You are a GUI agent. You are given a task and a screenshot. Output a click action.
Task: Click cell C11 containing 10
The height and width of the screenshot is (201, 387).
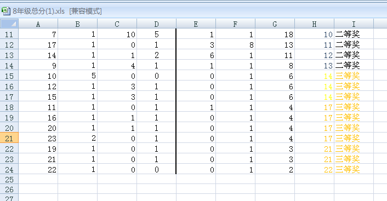[117, 34]
